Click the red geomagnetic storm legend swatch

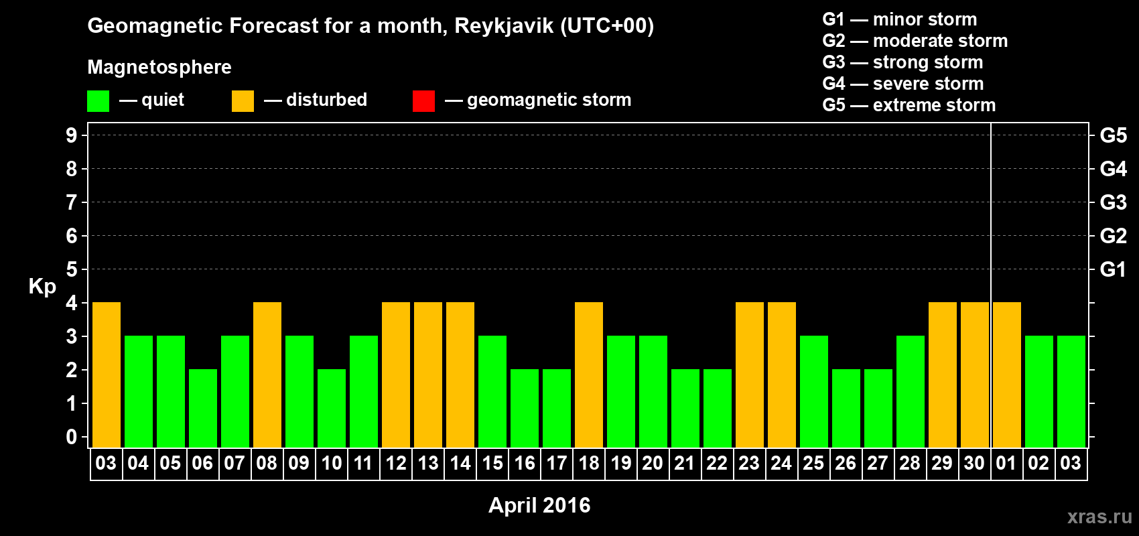(423, 101)
